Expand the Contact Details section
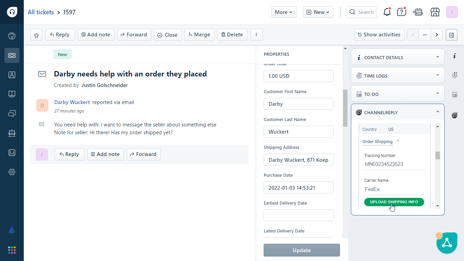The height and width of the screenshot is (261, 464). pyautogui.click(x=397, y=57)
